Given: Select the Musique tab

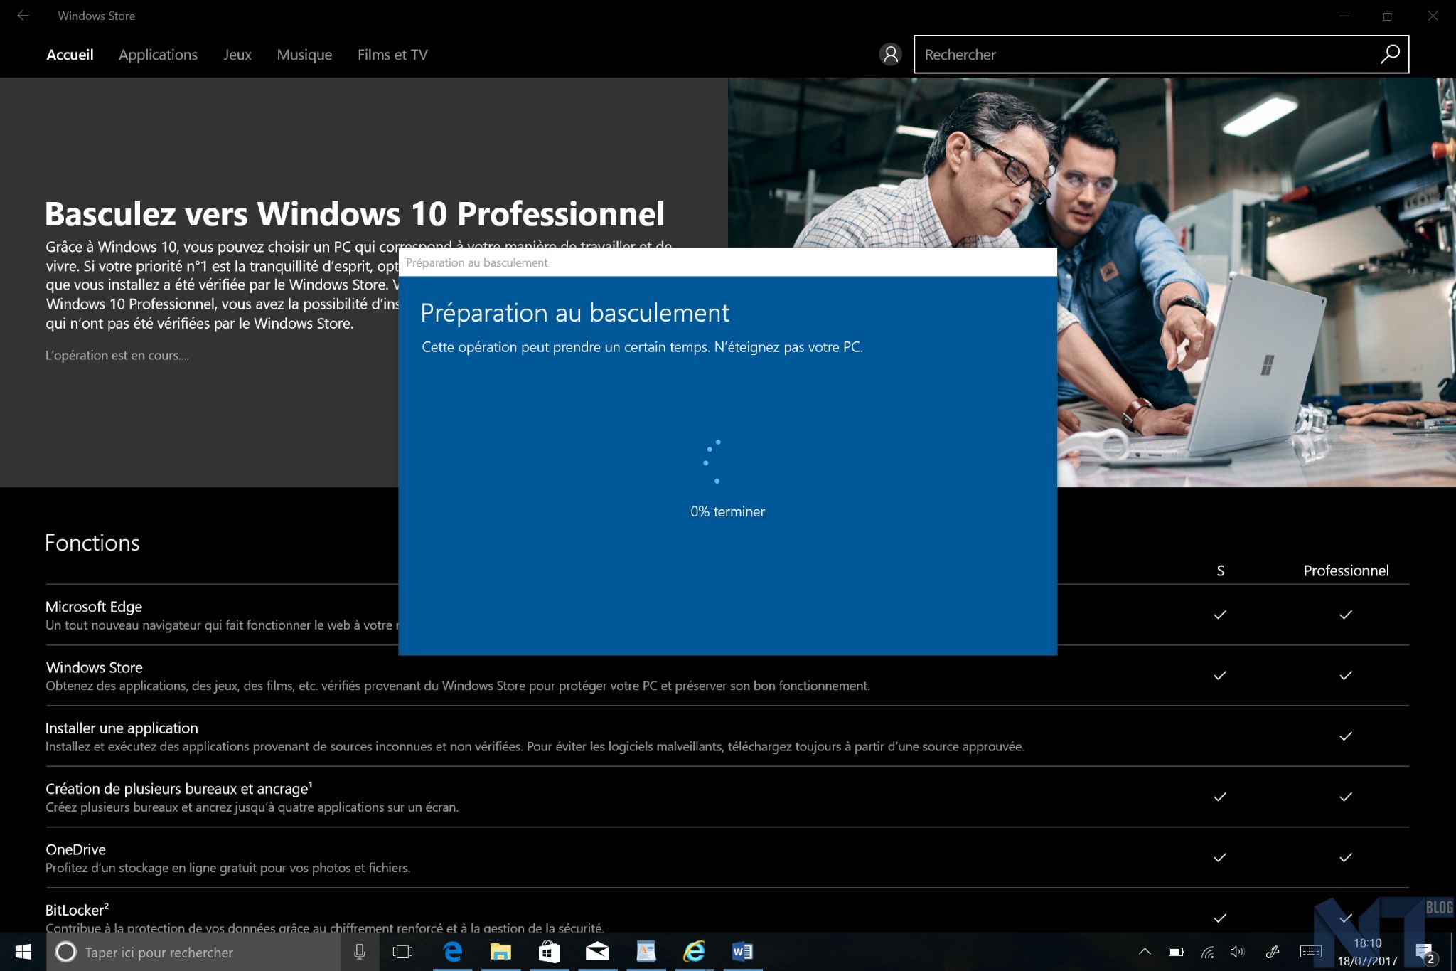Looking at the screenshot, I should pyautogui.click(x=304, y=55).
